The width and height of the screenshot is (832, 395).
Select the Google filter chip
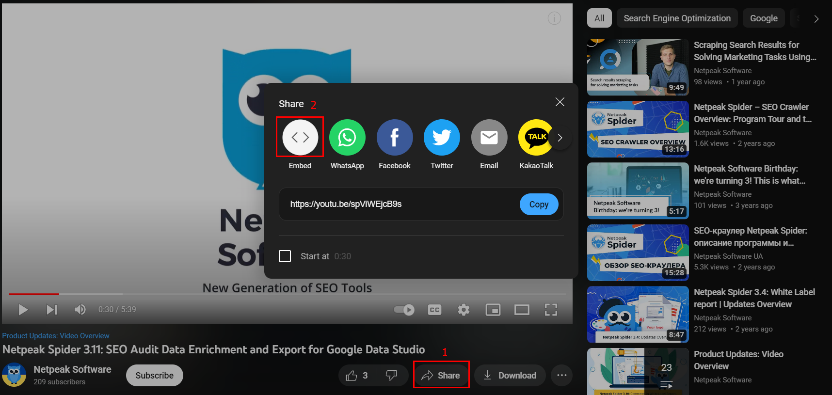764,18
